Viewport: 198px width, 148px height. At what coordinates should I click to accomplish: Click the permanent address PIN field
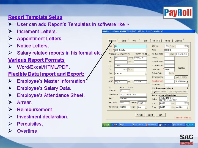click(121, 70)
